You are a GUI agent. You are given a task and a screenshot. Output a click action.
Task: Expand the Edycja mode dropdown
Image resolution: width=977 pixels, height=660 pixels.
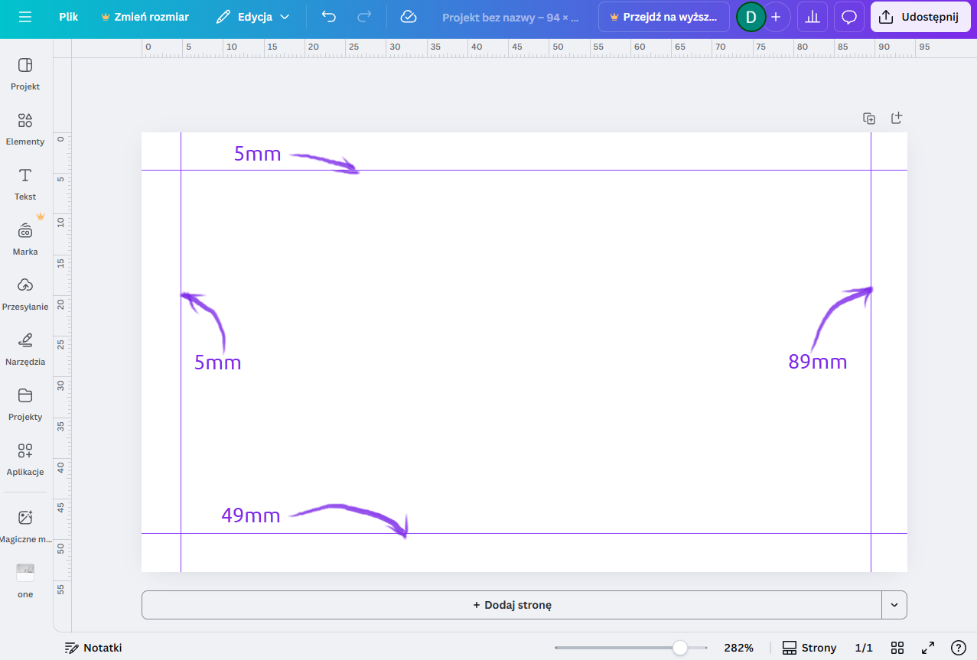pos(252,17)
